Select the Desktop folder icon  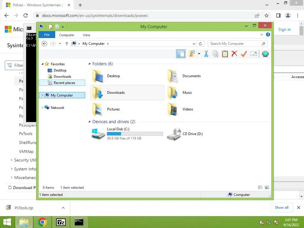tap(98, 76)
